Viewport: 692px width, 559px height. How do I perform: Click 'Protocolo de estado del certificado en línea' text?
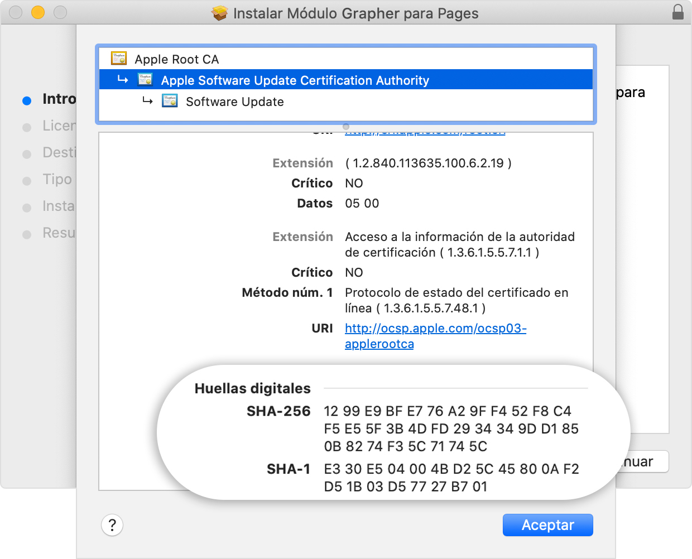tap(456, 300)
